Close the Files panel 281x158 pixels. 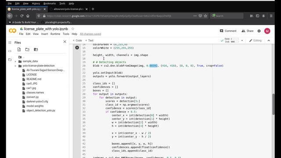tap(65, 42)
